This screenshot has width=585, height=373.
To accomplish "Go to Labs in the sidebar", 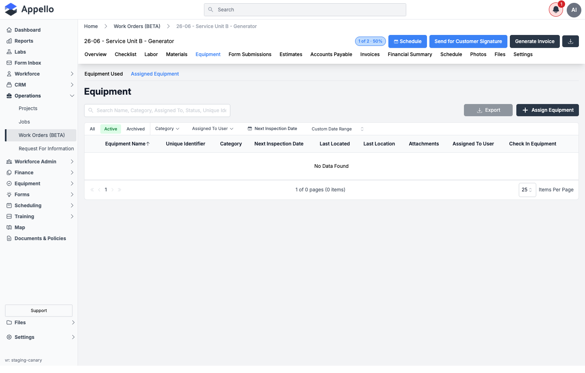I will [20, 52].
